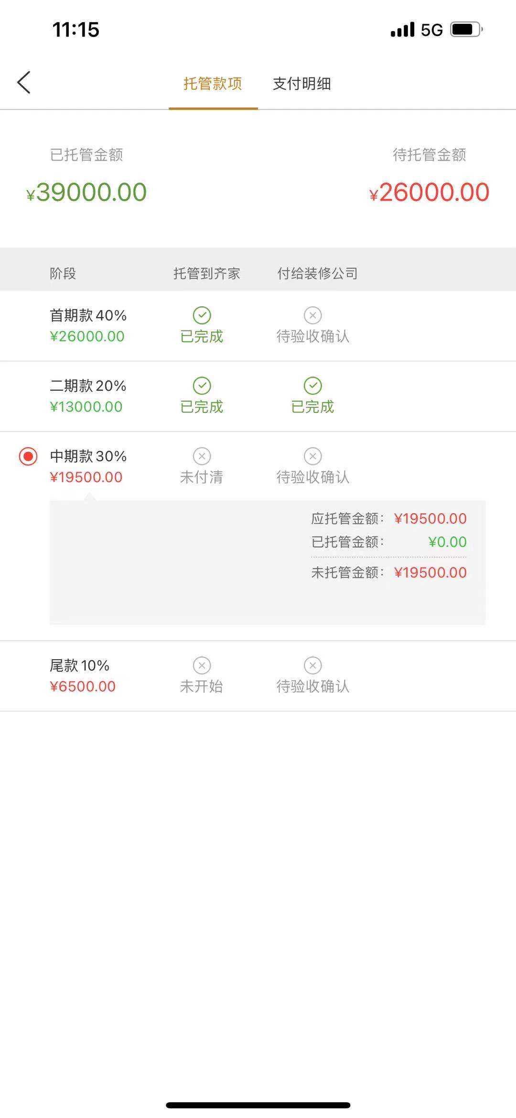Select the 托管款项 tab
Image resolution: width=516 pixels, height=1118 pixels.
point(213,84)
